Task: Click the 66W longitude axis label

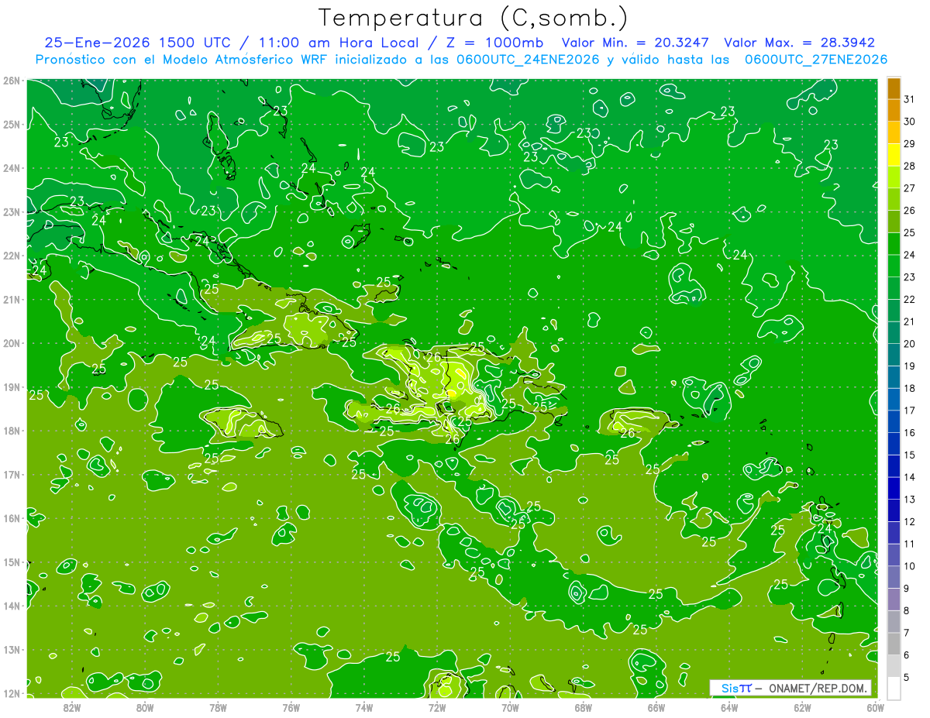Action: tap(656, 708)
